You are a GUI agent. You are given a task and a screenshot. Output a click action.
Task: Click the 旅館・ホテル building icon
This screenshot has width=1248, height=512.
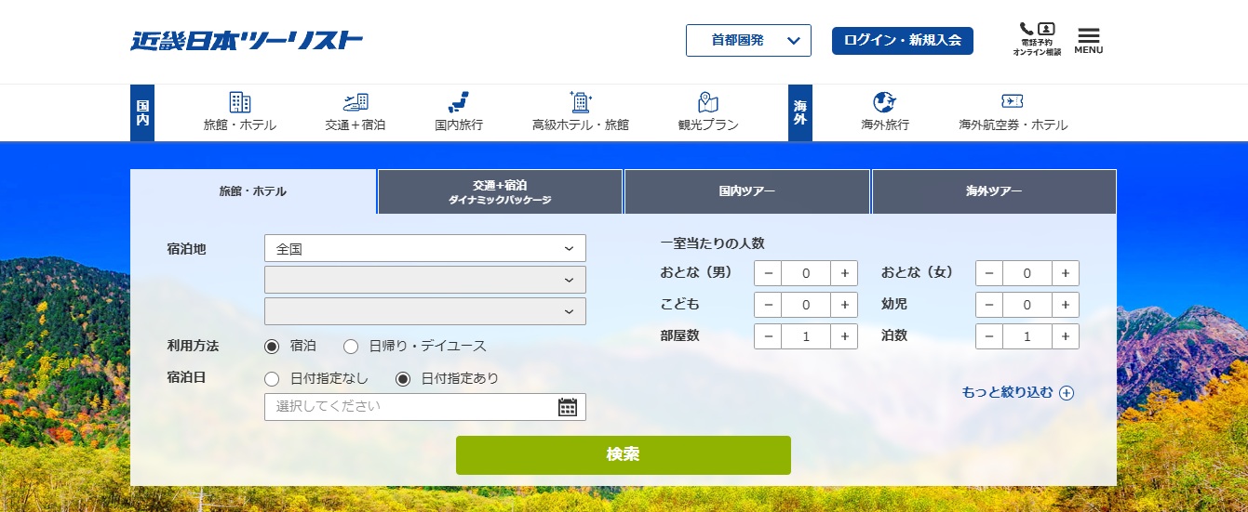coord(240,102)
